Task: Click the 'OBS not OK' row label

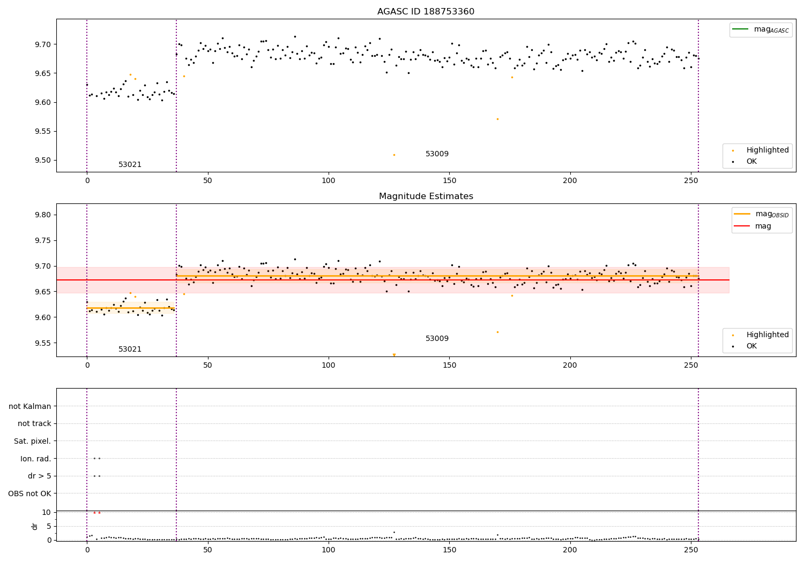Action: pyautogui.click(x=30, y=494)
